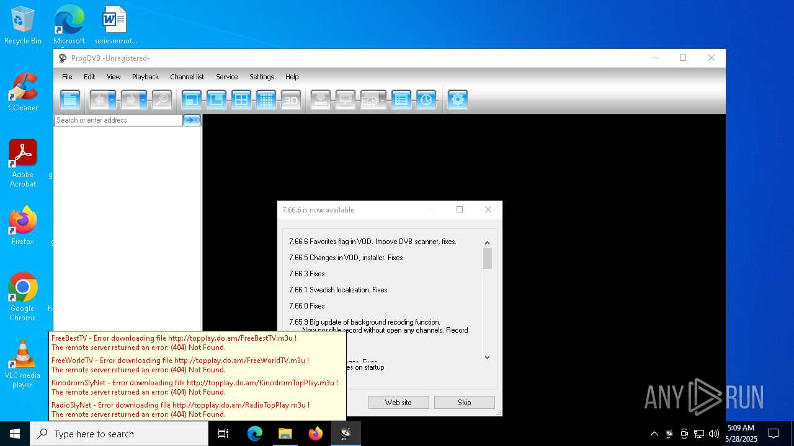
Task: Click the download/record toolbar icon
Action: [x=321, y=100]
